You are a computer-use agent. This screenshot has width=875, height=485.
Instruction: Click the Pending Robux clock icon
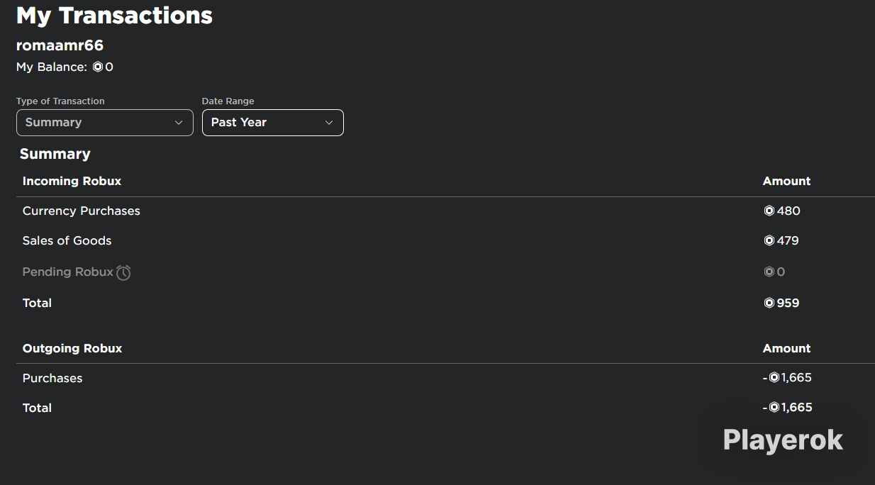click(x=123, y=272)
